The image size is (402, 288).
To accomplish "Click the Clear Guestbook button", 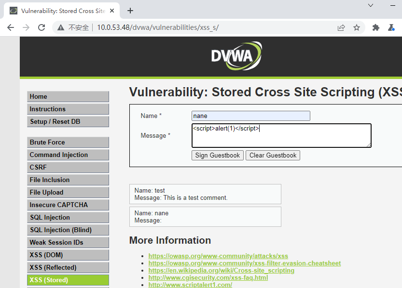I will click(273, 155).
